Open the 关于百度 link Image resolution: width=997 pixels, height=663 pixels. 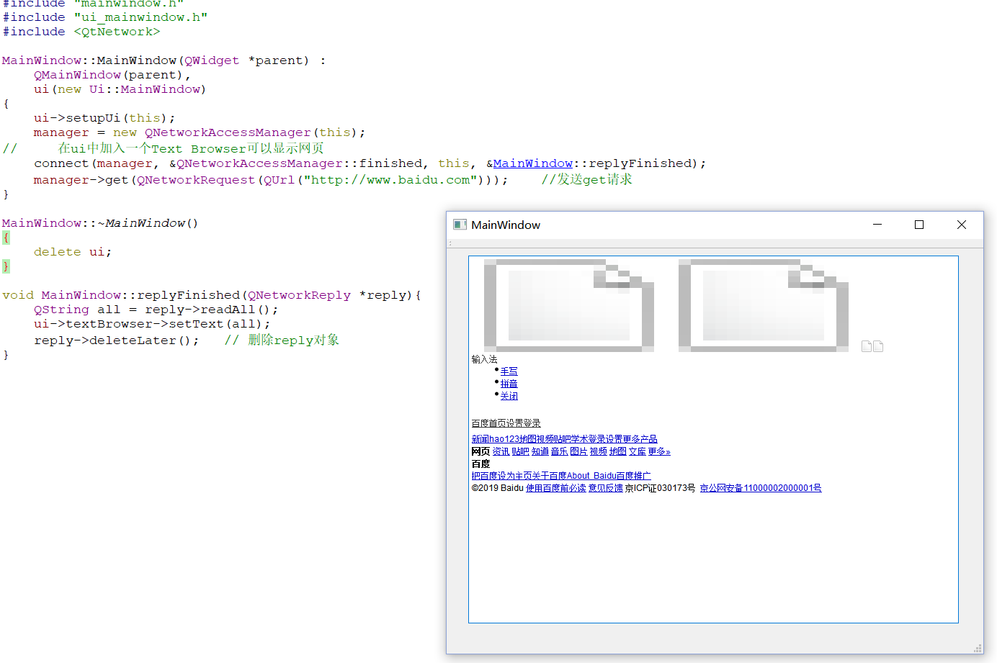click(550, 476)
